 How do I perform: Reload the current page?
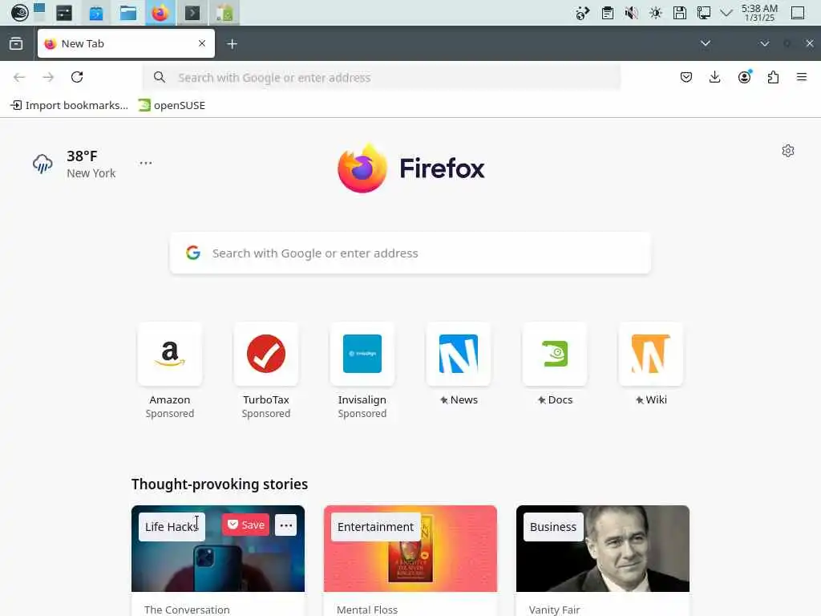[77, 78]
